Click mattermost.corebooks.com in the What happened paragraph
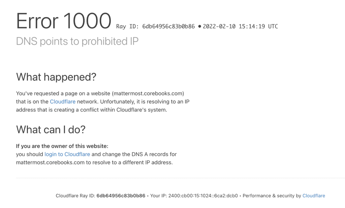 (x=148, y=93)
